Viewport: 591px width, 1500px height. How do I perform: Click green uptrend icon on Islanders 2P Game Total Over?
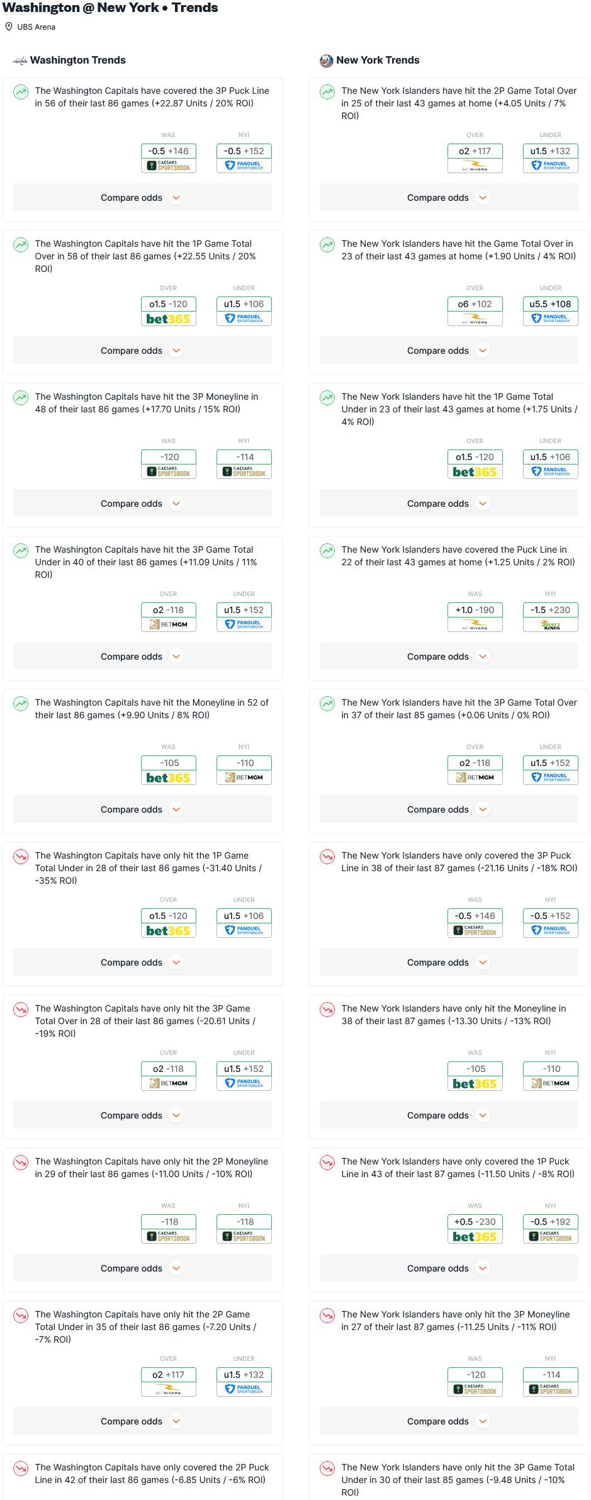coord(327,92)
